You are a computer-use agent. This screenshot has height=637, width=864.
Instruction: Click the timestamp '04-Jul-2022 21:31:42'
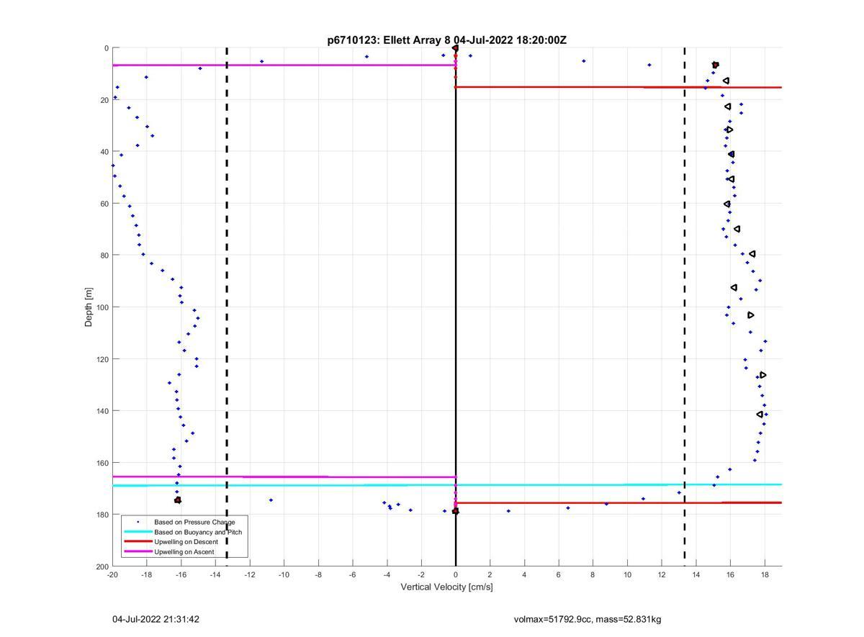point(156,619)
